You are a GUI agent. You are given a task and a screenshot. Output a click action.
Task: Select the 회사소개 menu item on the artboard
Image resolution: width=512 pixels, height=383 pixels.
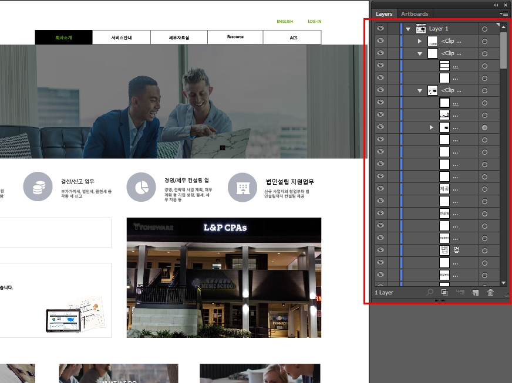tap(63, 38)
